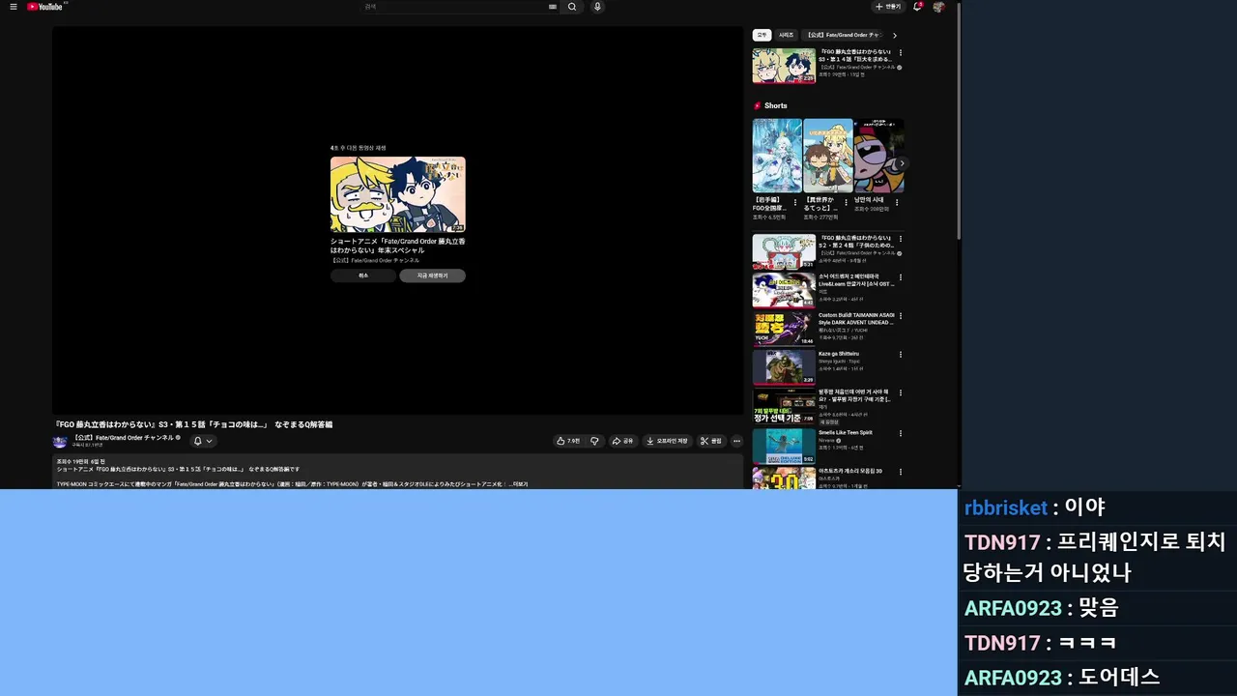
Task: Open the 【異世界かるてっと】 Short thumbnail
Action: pyautogui.click(x=828, y=156)
